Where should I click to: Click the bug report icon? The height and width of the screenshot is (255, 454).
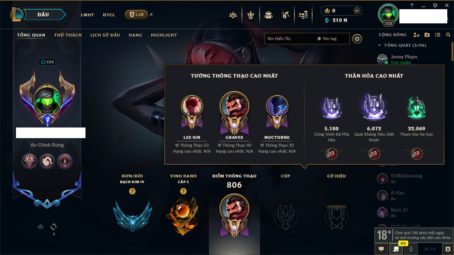click(448, 249)
